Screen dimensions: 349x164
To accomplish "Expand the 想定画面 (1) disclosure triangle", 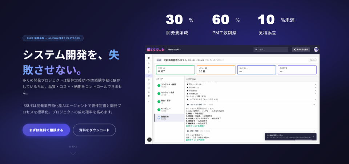I will click(187, 91).
